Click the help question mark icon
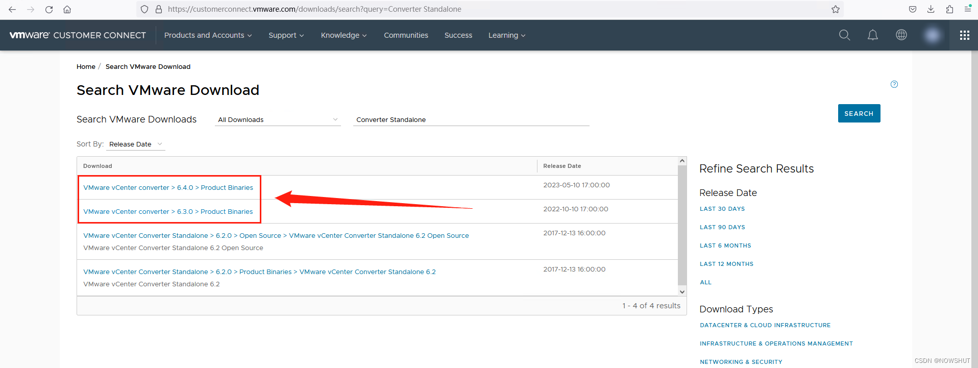The image size is (978, 368). 894,84
